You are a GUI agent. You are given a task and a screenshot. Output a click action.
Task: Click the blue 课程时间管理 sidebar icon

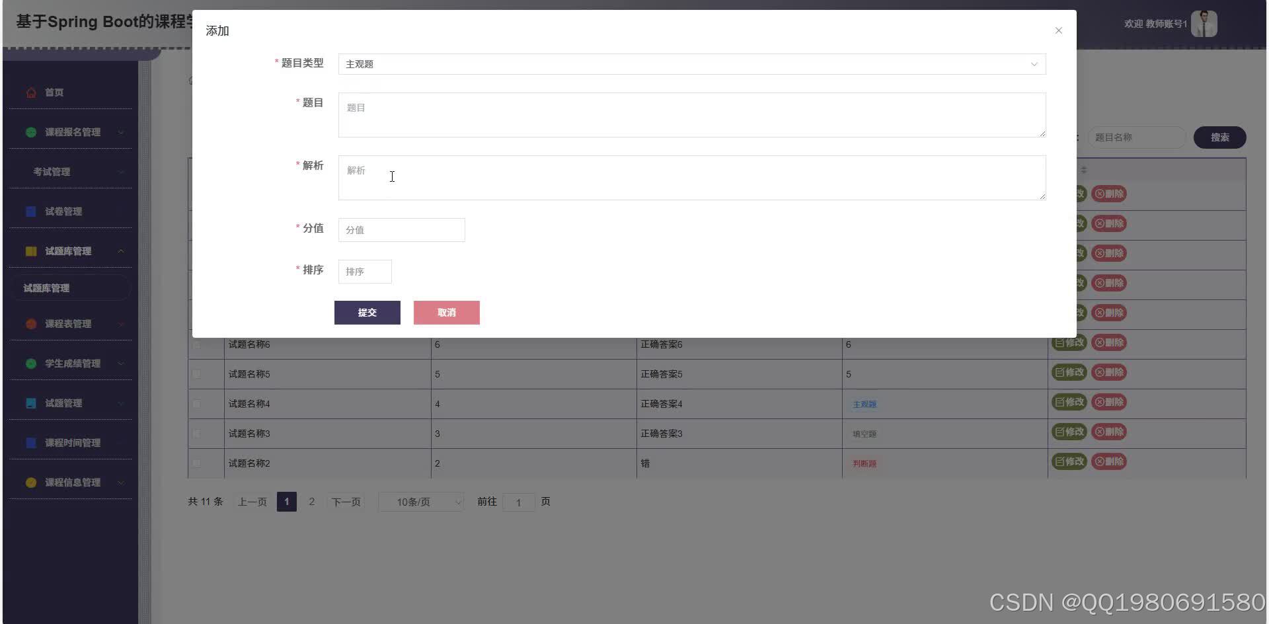31,443
